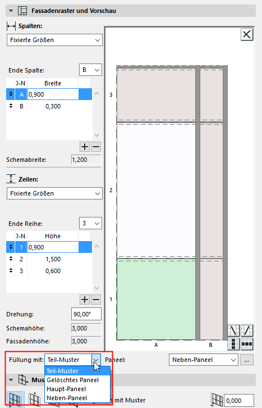This screenshot has height=408, width=262.
Task: Click the diagonal-up pattern icon in the preview
Action: [x=247, y=330]
